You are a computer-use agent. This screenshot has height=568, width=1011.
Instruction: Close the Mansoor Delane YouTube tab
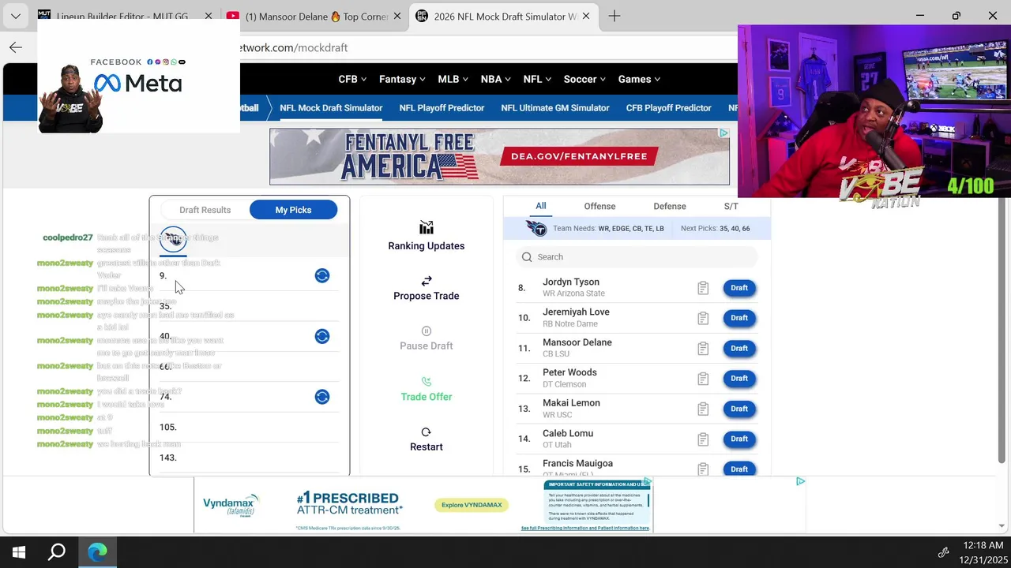(x=397, y=16)
